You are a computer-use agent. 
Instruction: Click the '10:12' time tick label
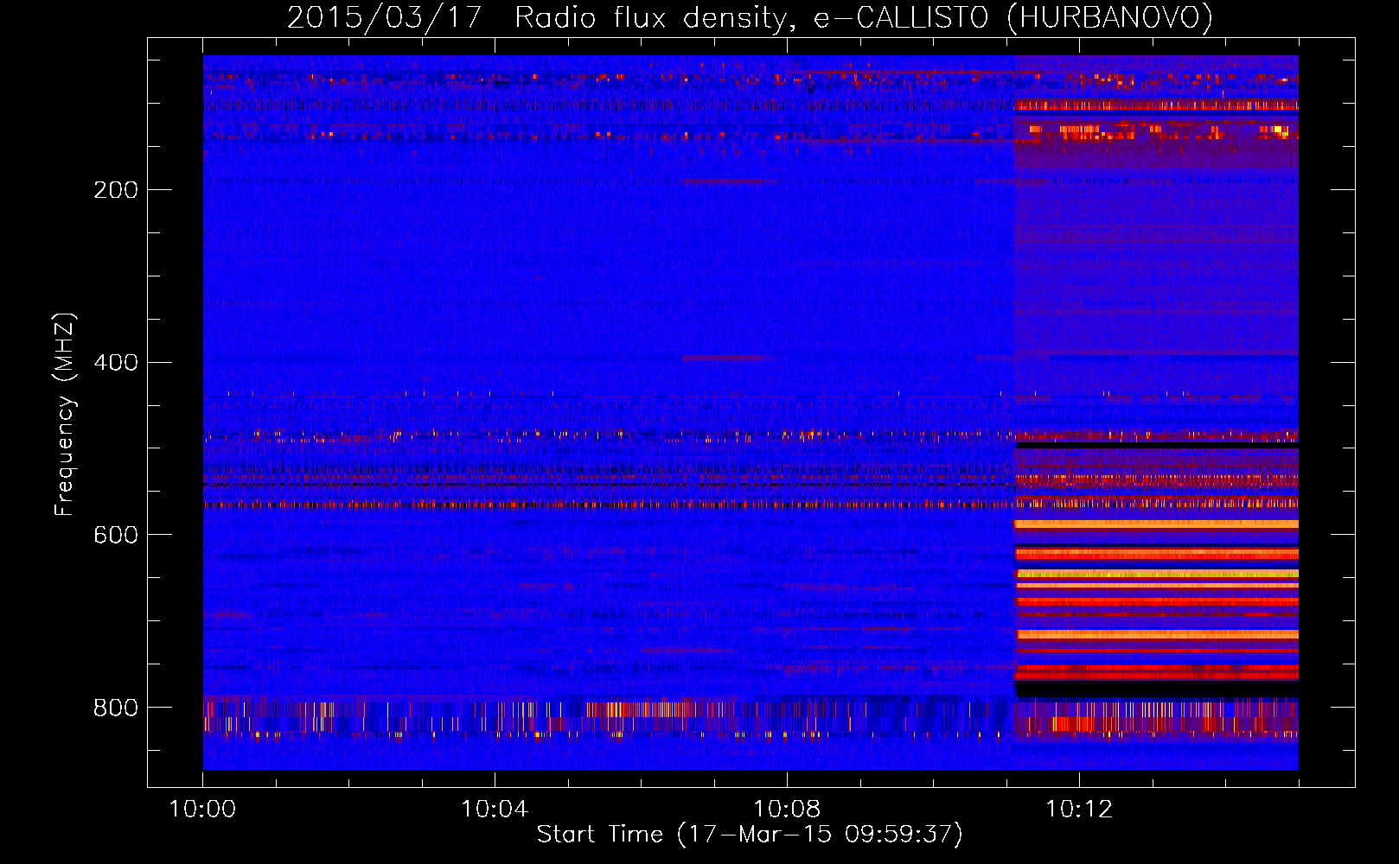click(x=1079, y=810)
